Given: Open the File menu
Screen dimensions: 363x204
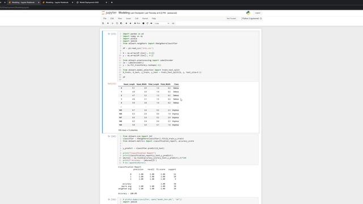Looking at the screenshot, I should (x=105, y=19).
